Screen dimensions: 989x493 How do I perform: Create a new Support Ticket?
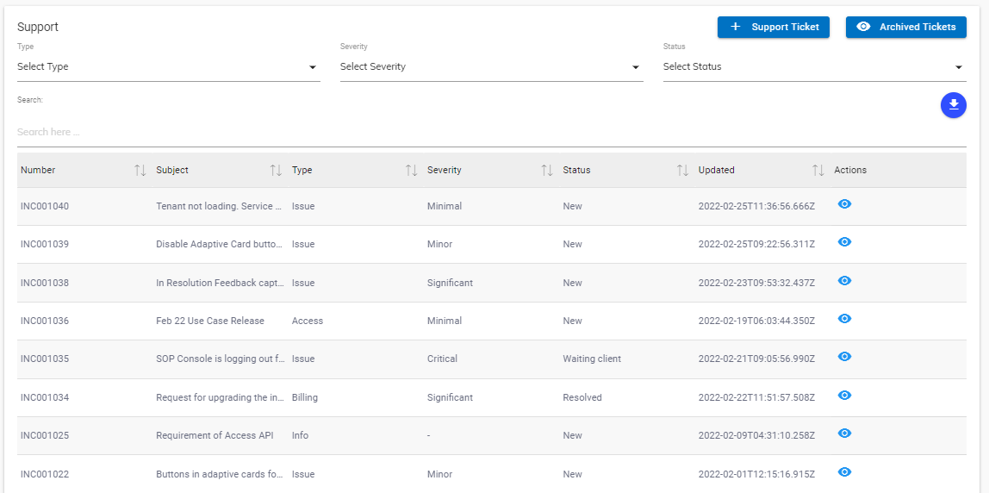tap(774, 27)
